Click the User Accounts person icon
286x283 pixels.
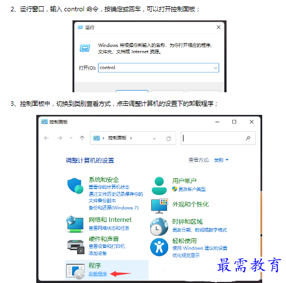(159, 186)
